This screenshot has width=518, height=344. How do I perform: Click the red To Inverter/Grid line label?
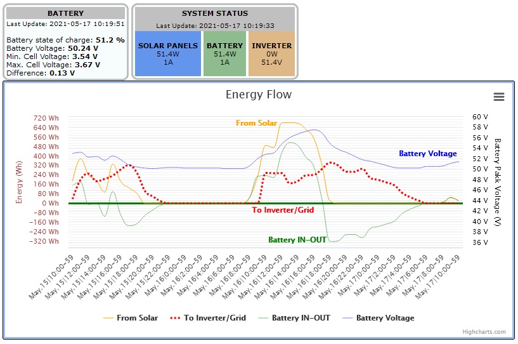point(283,210)
